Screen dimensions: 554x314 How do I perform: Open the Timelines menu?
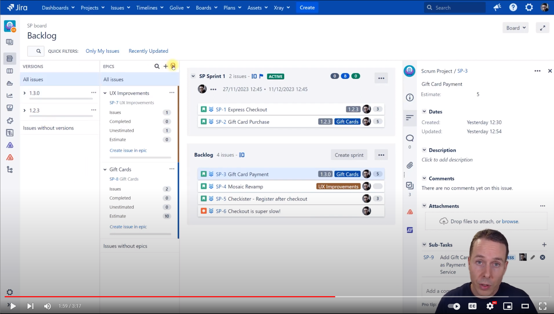[x=150, y=8]
